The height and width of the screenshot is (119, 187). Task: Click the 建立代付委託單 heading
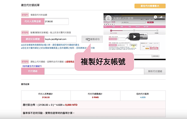tap(30, 5)
